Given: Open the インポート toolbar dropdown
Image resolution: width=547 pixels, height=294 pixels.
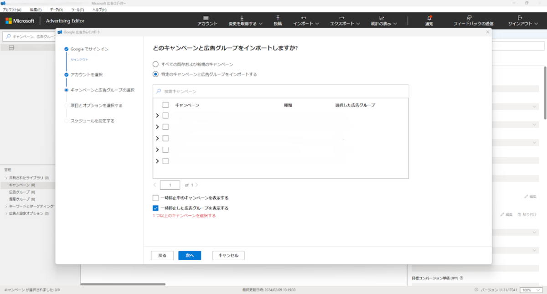Looking at the screenshot, I should [306, 21].
